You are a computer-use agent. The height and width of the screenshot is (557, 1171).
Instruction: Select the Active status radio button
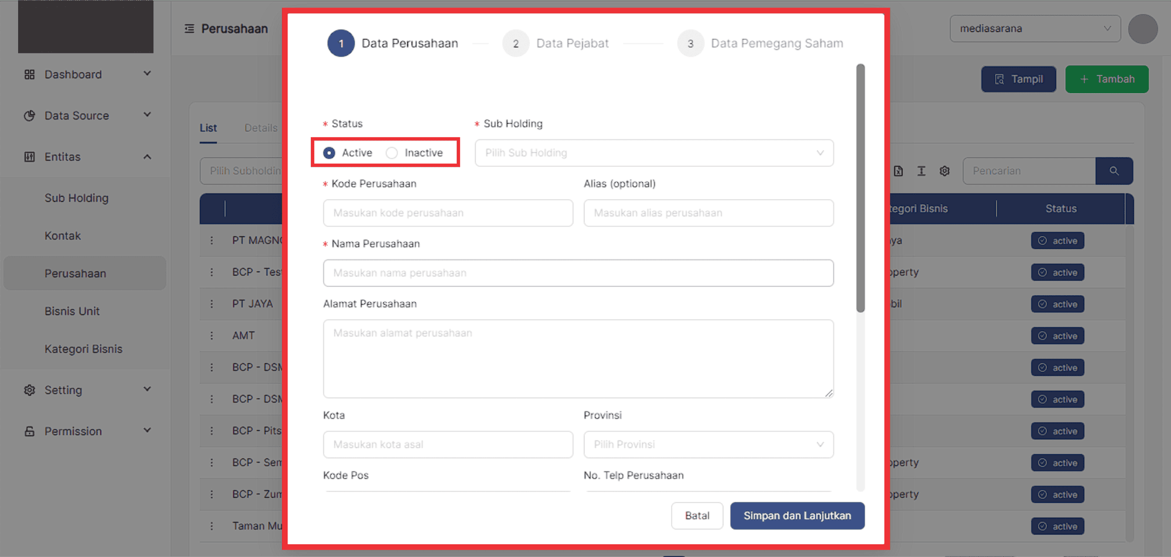pyautogui.click(x=330, y=153)
